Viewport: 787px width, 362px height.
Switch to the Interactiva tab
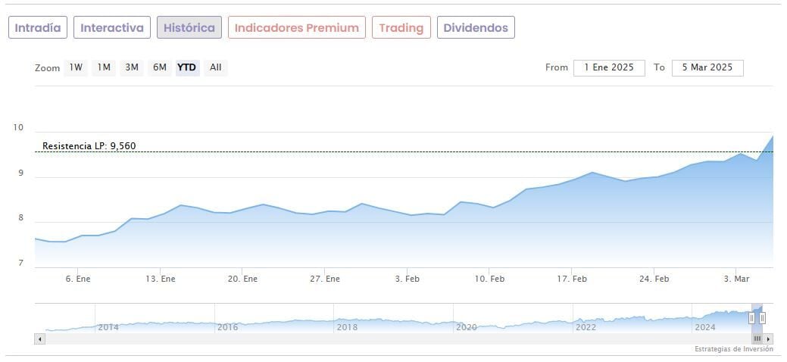(x=112, y=28)
